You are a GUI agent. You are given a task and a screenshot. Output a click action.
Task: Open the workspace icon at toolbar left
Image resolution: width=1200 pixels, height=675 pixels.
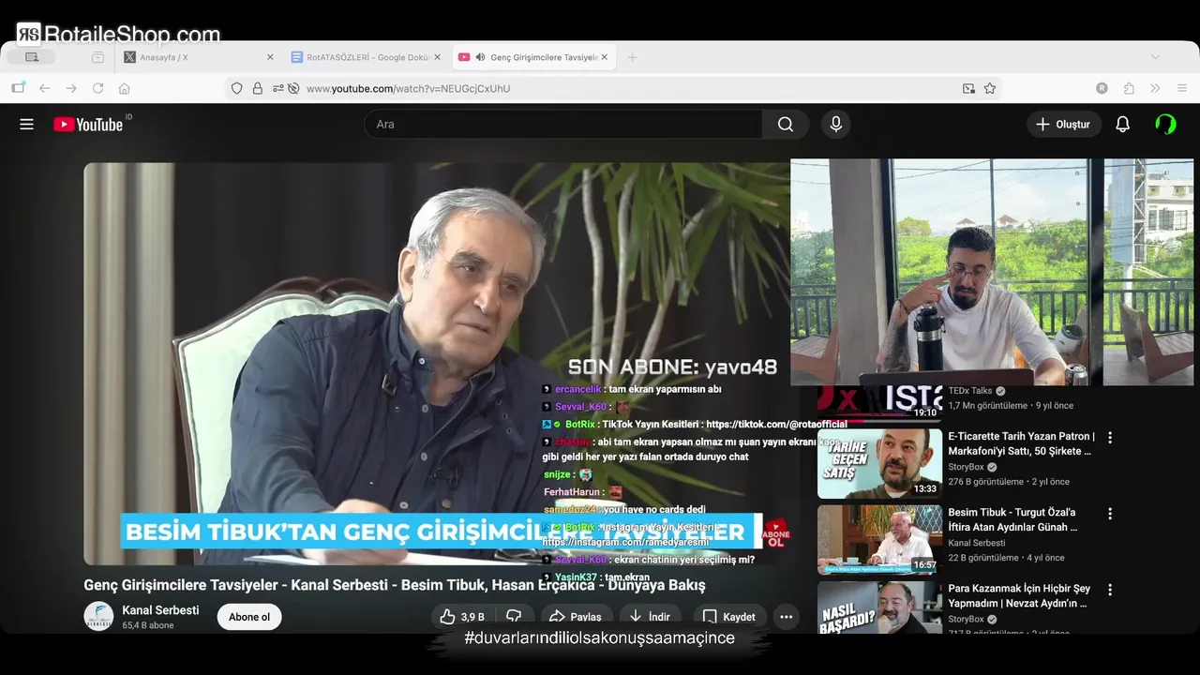click(18, 88)
